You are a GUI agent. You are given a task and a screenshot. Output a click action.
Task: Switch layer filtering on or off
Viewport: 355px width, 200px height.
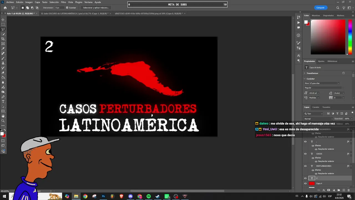tap(352, 113)
